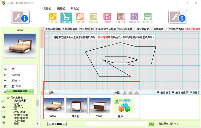Click the 网上图库 button
The width and height of the screenshot is (201, 128).
coord(57,124)
